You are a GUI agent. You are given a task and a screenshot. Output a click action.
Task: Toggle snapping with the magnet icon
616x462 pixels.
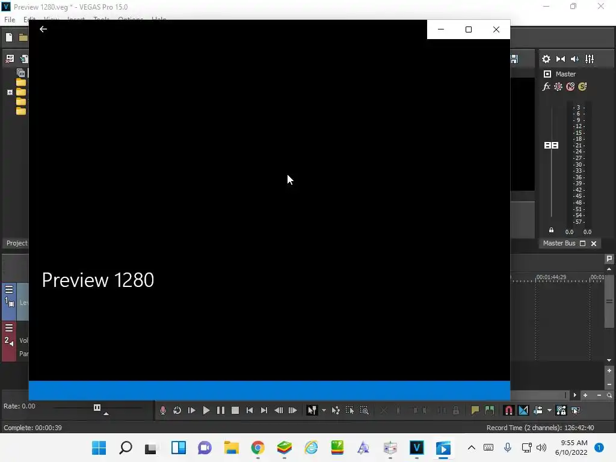tap(509, 410)
